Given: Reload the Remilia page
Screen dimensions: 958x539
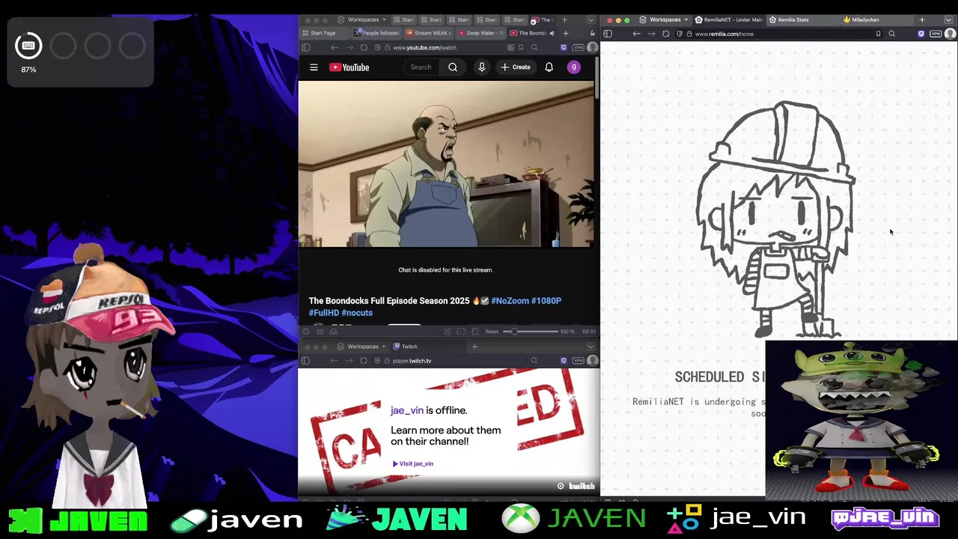Looking at the screenshot, I should tap(666, 34).
